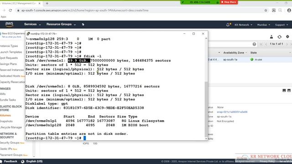Reload the browser page

[10, 10]
